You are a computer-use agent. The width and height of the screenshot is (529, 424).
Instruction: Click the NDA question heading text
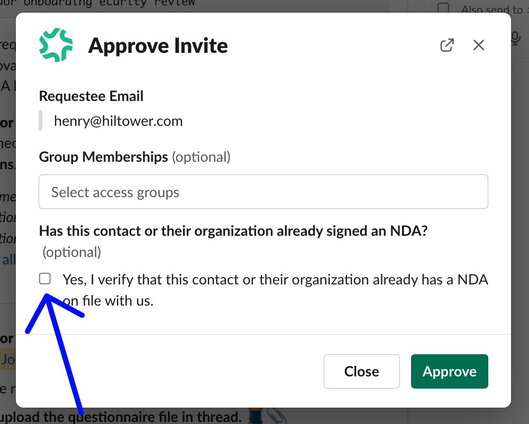pyautogui.click(x=233, y=231)
